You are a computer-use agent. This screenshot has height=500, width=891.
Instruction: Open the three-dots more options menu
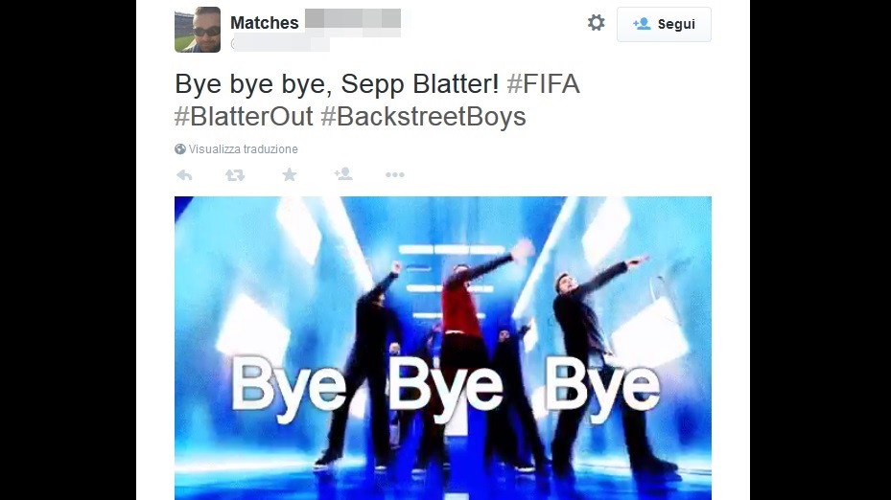[395, 174]
